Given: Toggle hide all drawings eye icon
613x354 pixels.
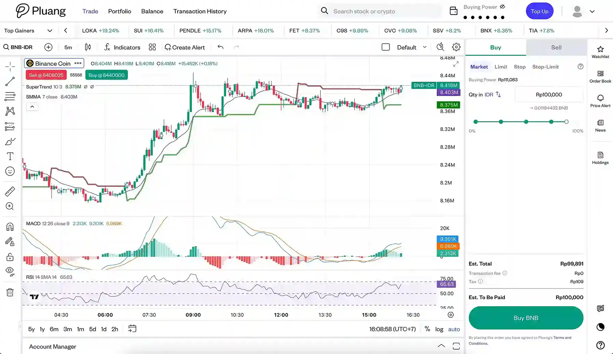Looking at the screenshot, I should click(x=10, y=272).
